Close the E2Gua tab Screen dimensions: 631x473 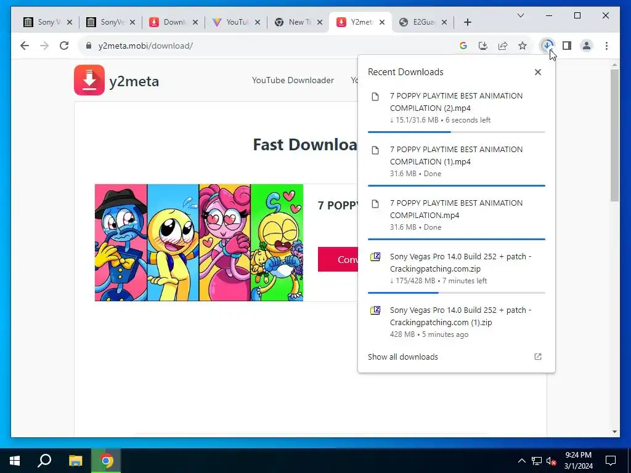444,22
